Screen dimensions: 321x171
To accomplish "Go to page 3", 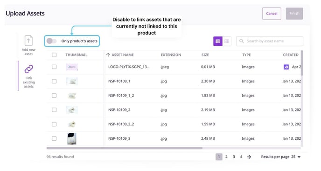I will (234, 157).
